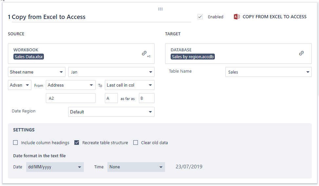This screenshot has height=186, width=319.
Task: Select the Sales by region.accdb tag
Action: [193, 57]
